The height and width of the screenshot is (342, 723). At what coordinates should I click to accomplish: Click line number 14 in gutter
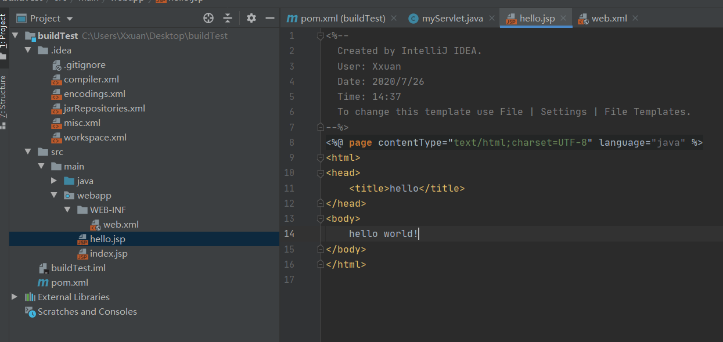click(x=290, y=234)
